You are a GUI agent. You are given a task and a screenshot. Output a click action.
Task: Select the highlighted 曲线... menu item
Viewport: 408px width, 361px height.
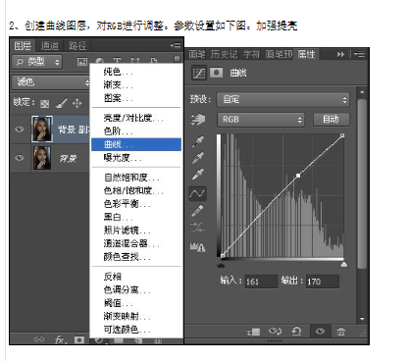point(136,144)
